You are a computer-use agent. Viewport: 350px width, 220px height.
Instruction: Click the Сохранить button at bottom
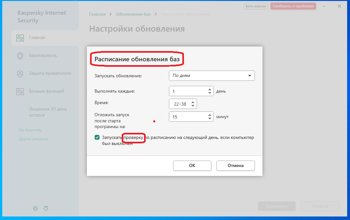[277, 206]
